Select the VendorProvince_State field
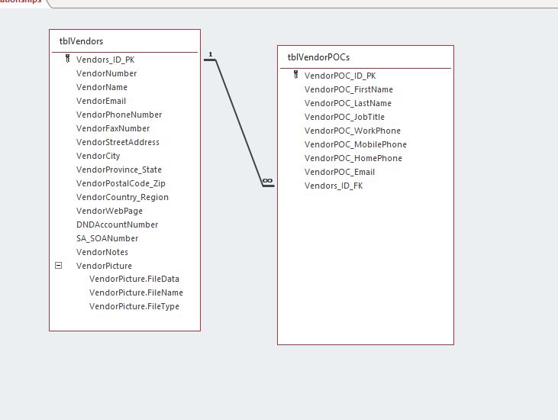Viewport: 558px width, 420px height. [x=119, y=170]
